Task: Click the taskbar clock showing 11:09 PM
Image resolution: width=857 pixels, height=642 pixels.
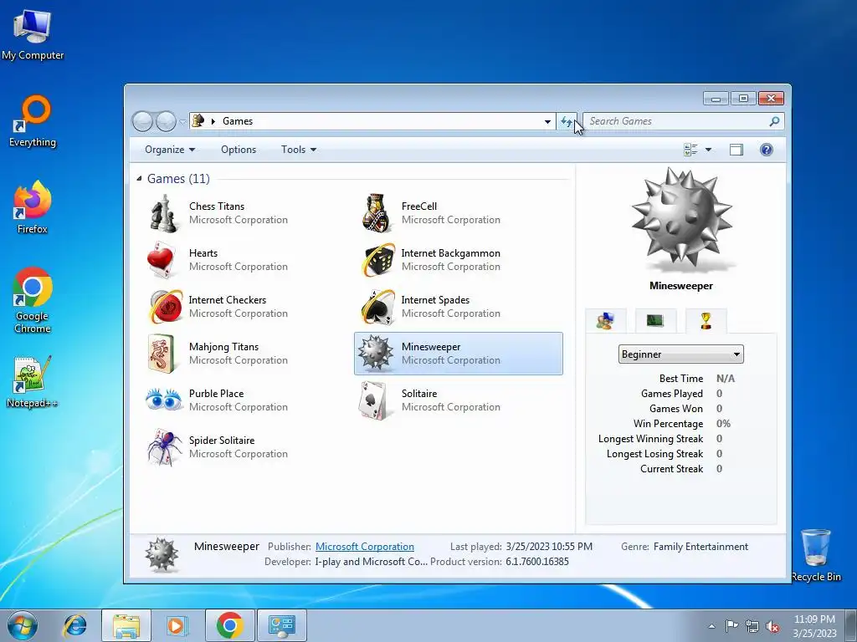Action: [814, 626]
